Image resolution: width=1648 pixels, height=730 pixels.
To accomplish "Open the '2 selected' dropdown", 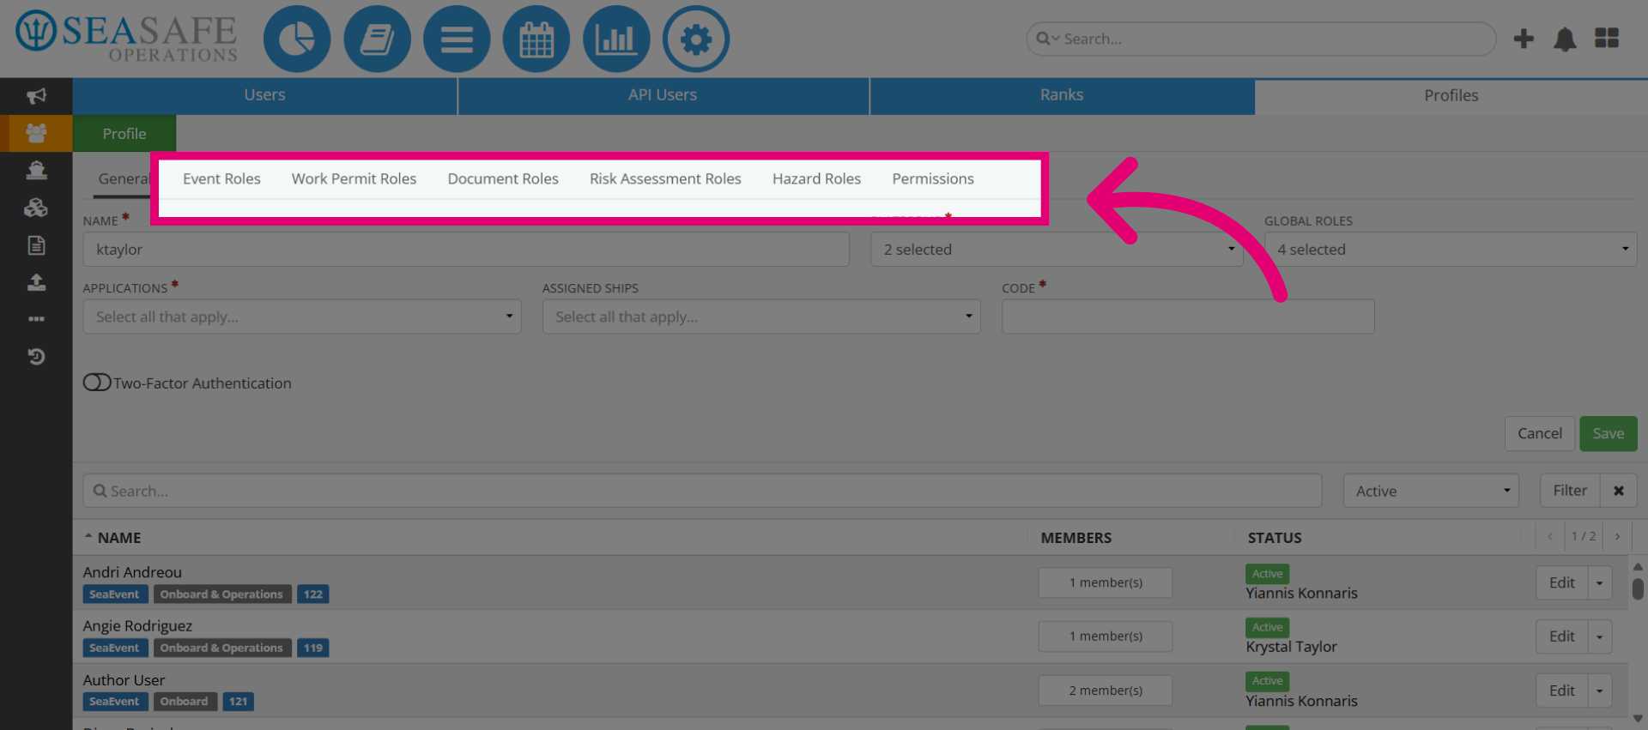I will click(1057, 250).
